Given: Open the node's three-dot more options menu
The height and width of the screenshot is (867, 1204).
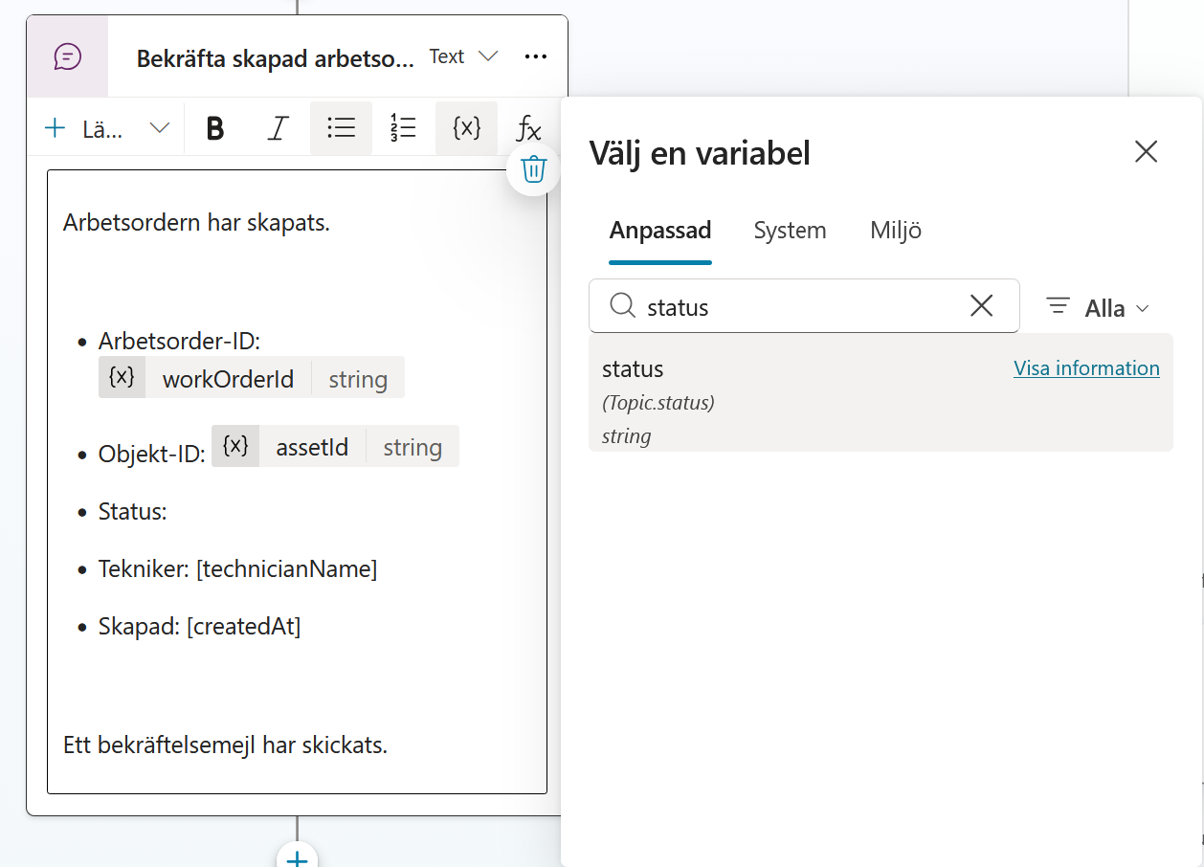Looking at the screenshot, I should [x=536, y=56].
